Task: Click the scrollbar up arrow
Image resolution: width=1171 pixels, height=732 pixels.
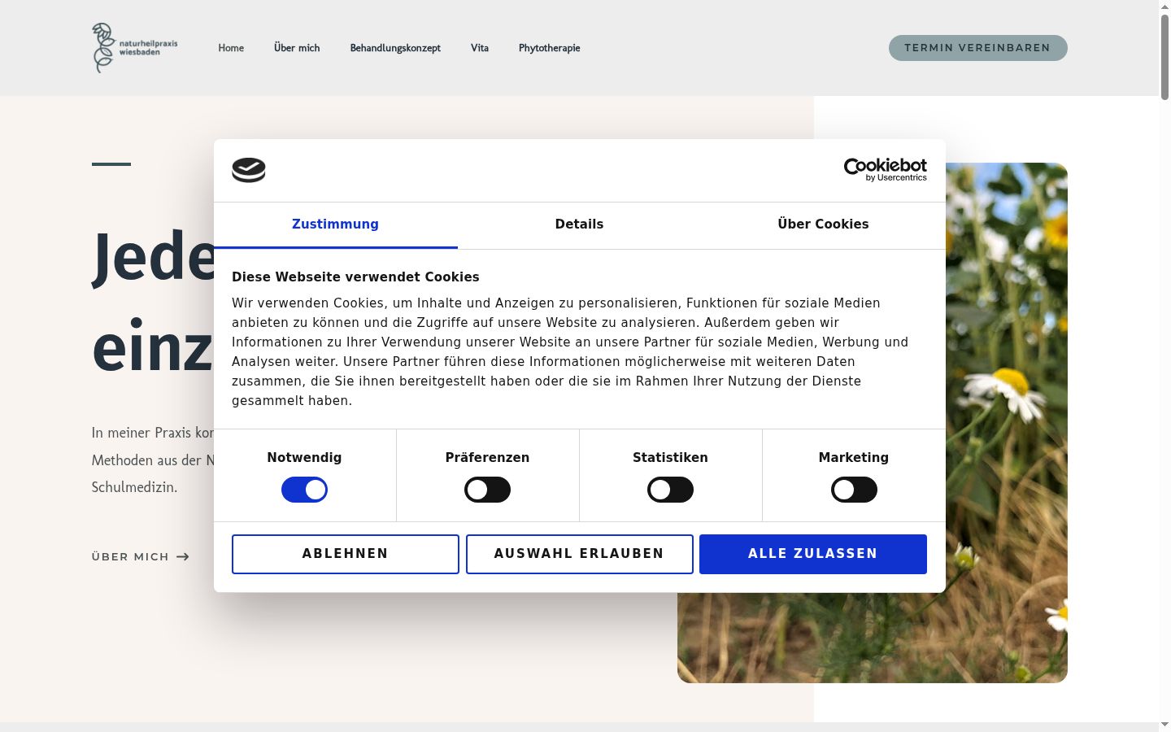Action: (x=1164, y=7)
